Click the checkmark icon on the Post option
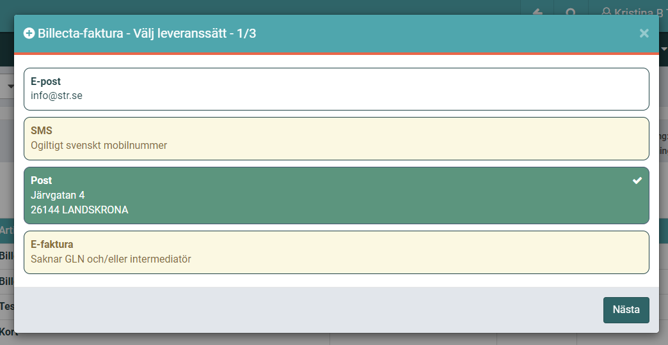 click(x=637, y=181)
